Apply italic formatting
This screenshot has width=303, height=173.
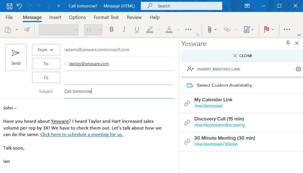[x=124, y=29]
